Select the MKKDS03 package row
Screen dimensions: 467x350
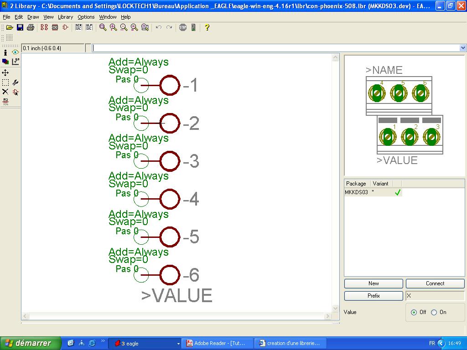[356, 192]
